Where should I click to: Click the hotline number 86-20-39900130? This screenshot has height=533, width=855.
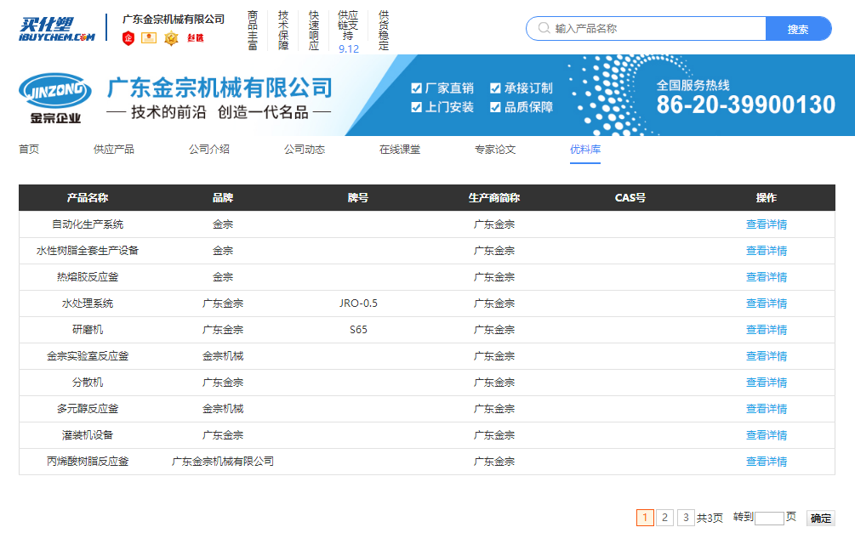coord(745,105)
